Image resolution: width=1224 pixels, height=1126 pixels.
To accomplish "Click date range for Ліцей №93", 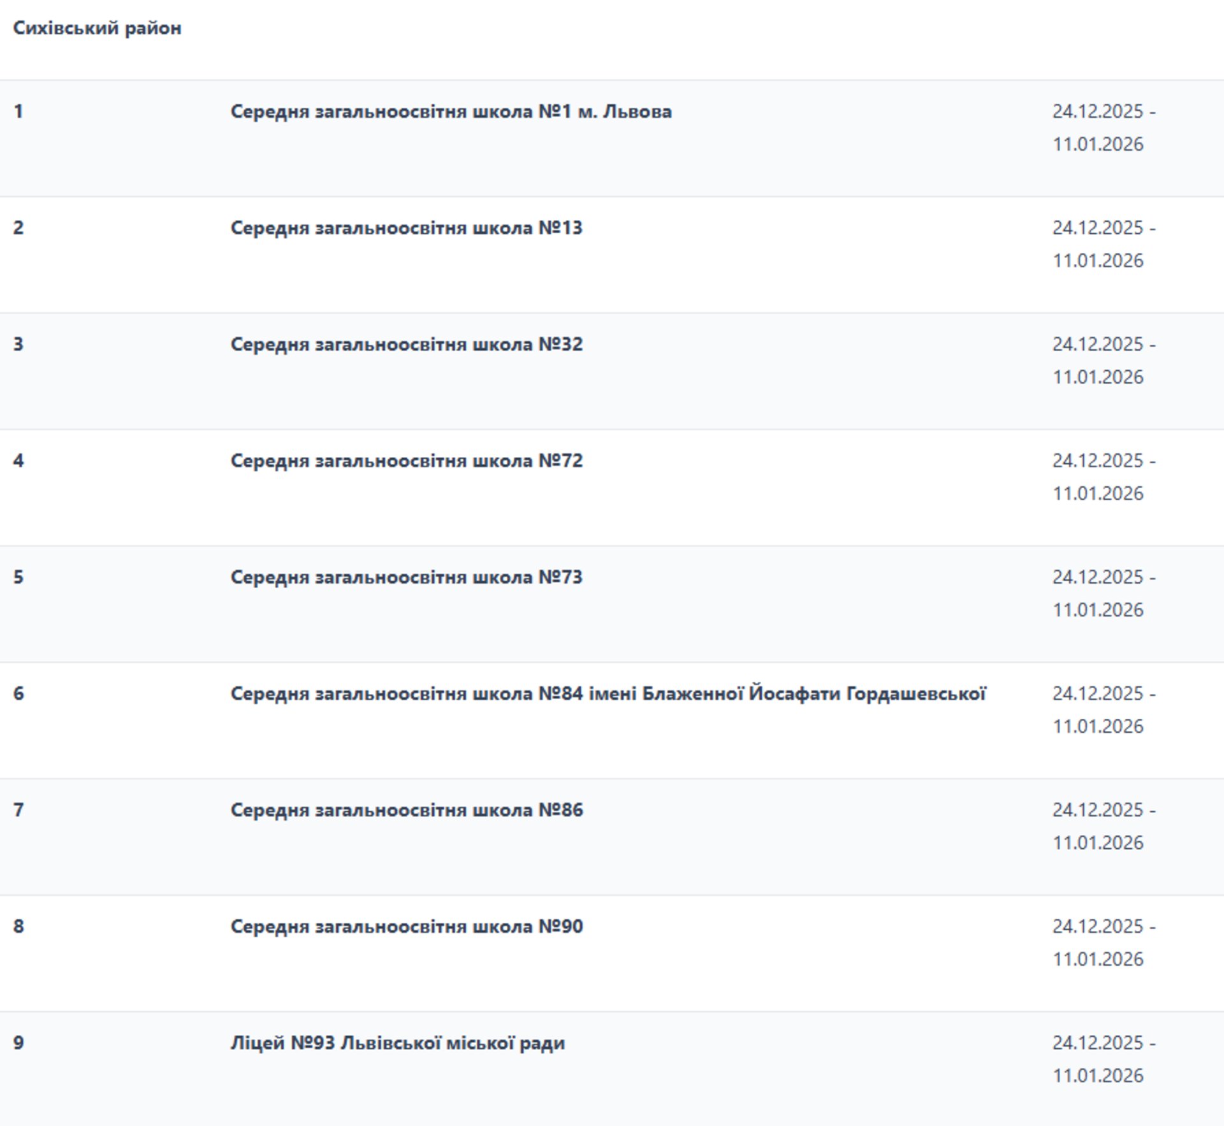I will click(x=1102, y=1059).
